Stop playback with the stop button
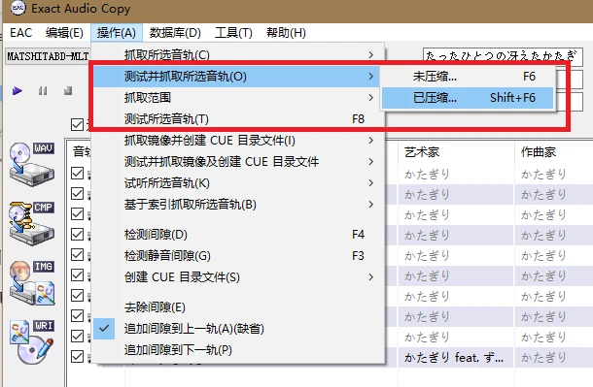This screenshot has height=387, width=593. pos(68,91)
